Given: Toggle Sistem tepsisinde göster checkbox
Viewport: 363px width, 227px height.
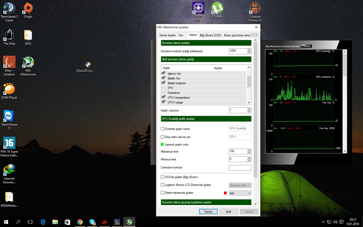Looking at the screenshot, I should click(x=163, y=193).
